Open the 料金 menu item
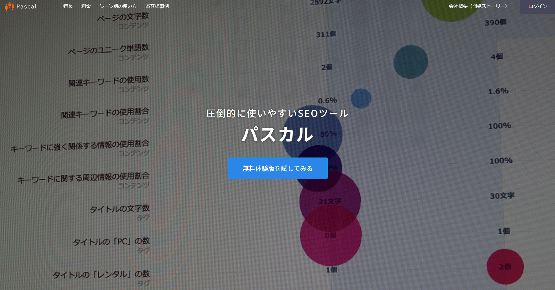Image resolution: width=555 pixels, height=290 pixels. (x=86, y=6)
